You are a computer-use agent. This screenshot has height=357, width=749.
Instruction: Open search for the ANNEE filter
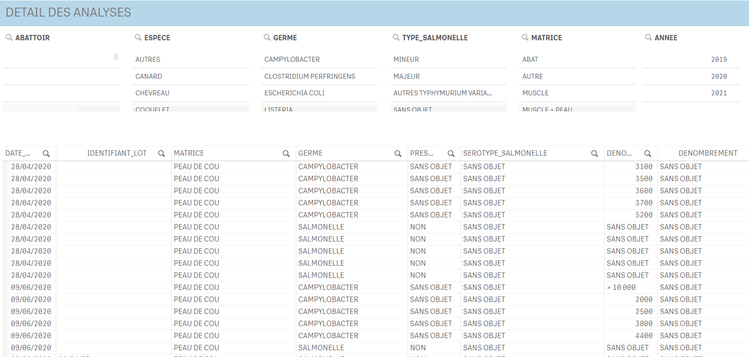coord(648,37)
